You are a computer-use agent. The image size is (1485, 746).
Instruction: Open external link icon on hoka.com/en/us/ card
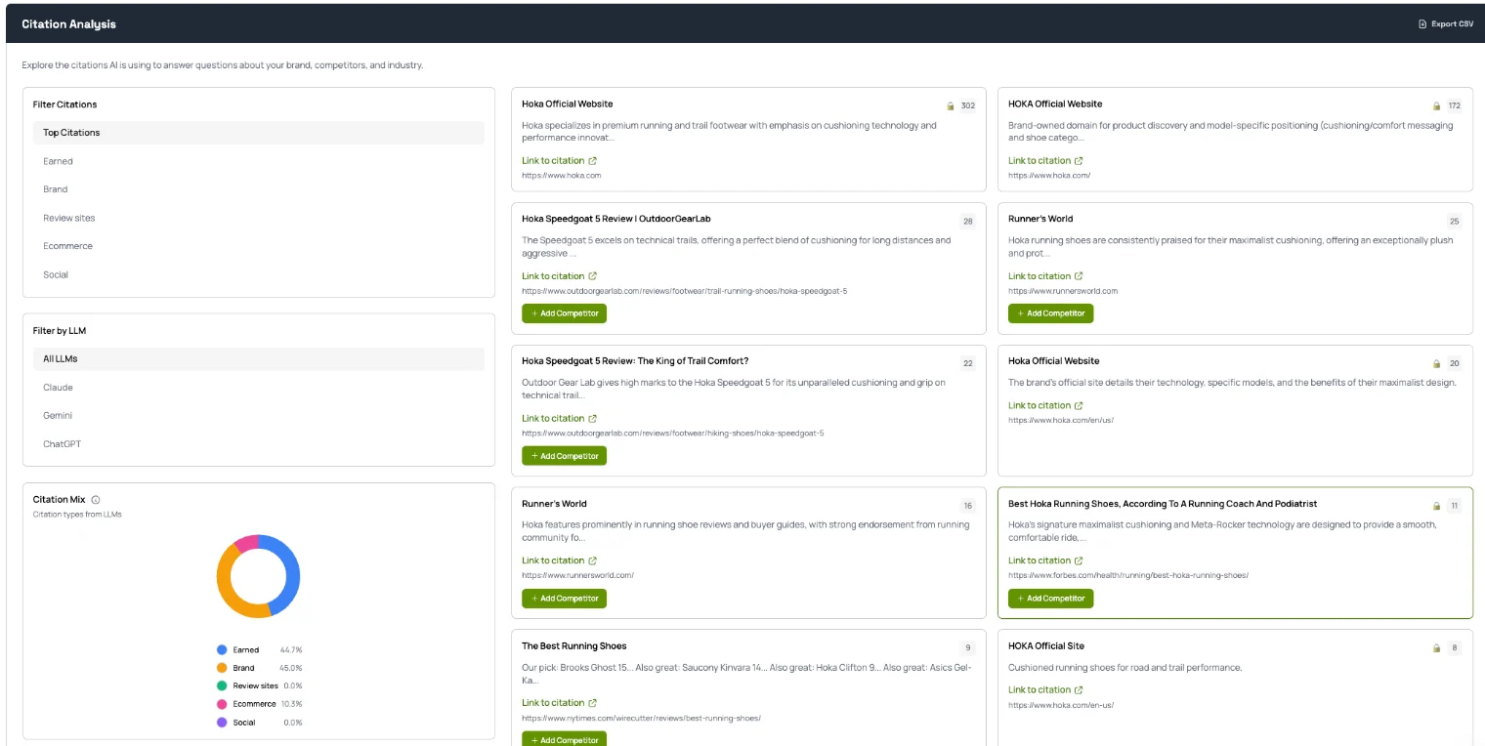click(x=1079, y=405)
